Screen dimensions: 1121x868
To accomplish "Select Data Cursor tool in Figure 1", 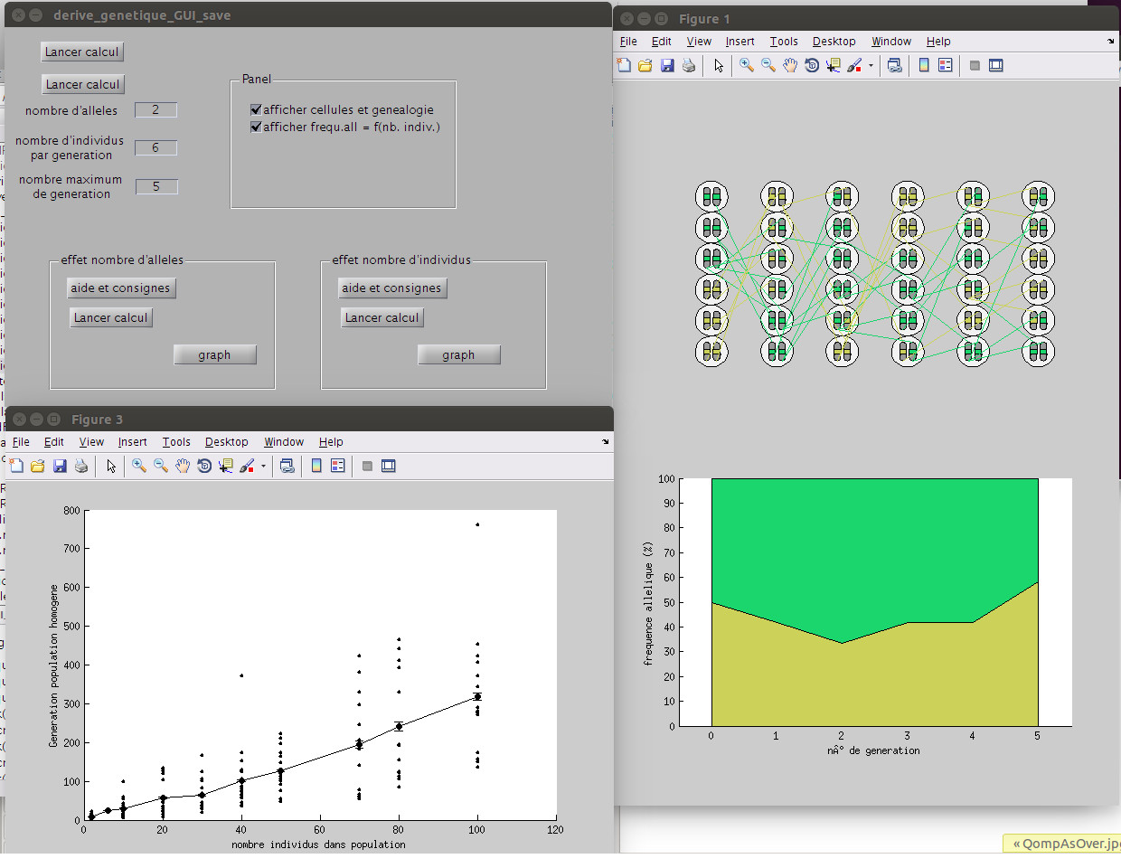I will [x=834, y=65].
